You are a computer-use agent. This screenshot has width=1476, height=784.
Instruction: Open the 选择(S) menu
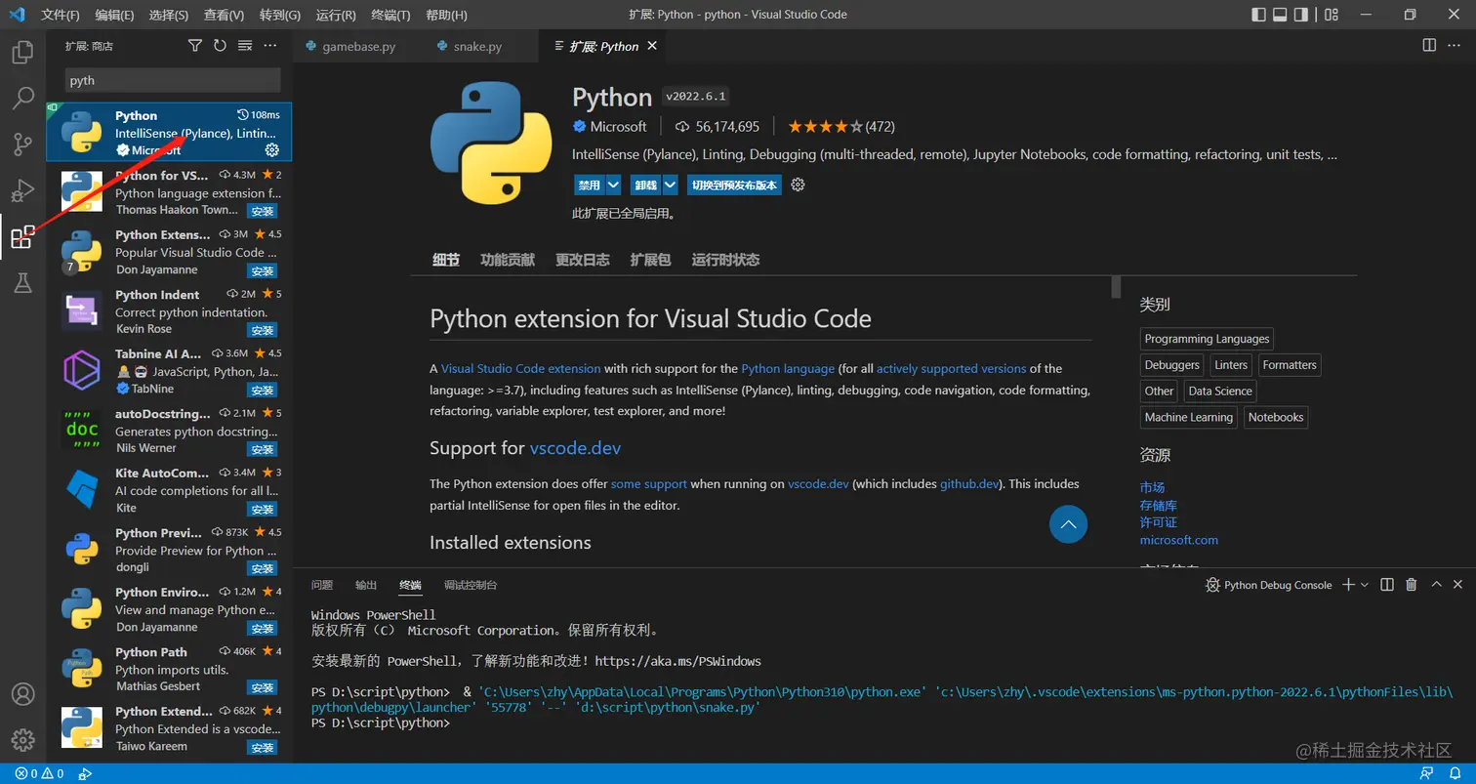point(169,15)
